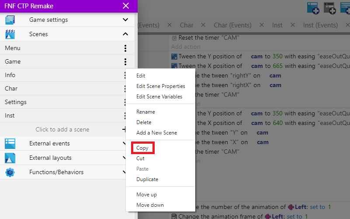Viewport: 350px width, 219px height.
Task: Click the Functions/Behaviors gear icon
Action: pyautogui.click(x=10, y=172)
